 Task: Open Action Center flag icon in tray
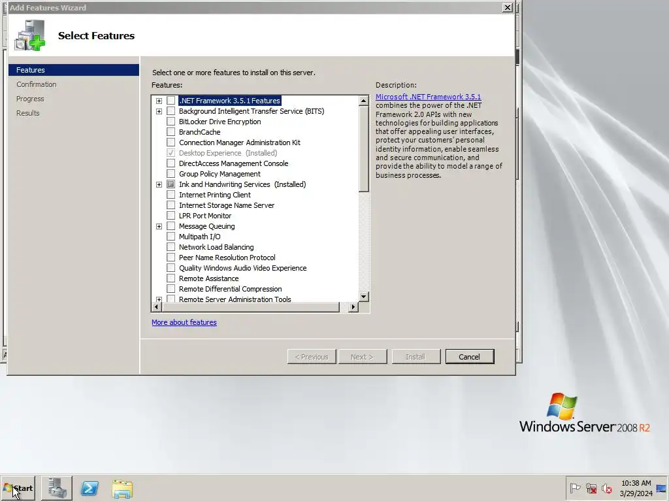point(575,488)
